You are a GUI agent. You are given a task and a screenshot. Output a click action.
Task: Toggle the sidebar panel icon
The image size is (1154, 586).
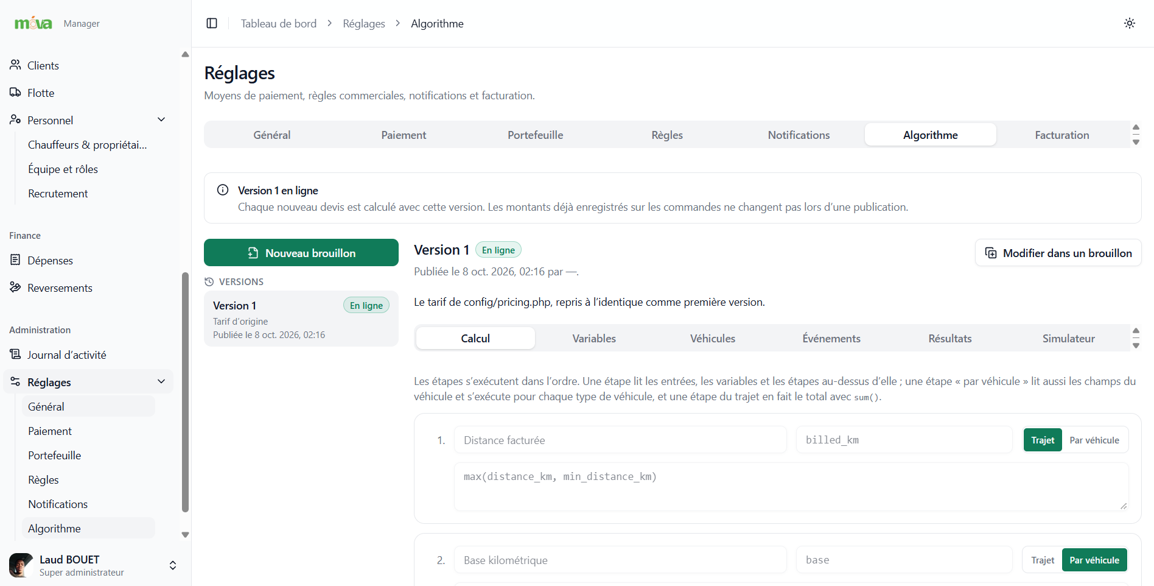[212, 23]
